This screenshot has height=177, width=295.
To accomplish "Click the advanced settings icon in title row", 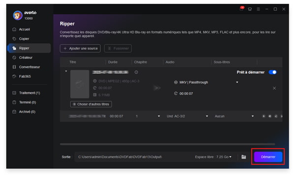I will (x=270, y=116).
